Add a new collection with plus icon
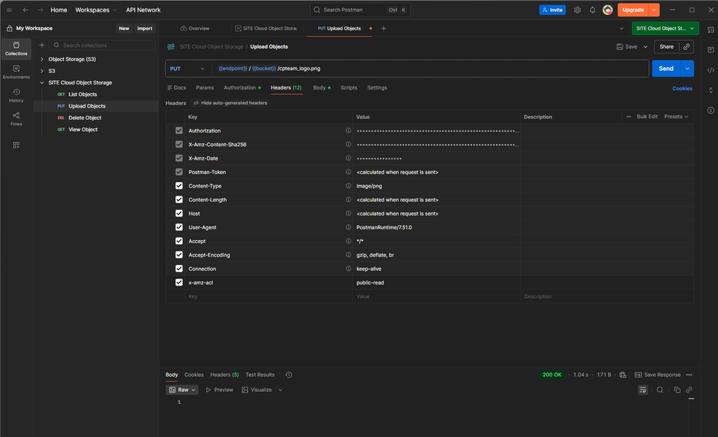The width and height of the screenshot is (718, 437). tap(42, 45)
